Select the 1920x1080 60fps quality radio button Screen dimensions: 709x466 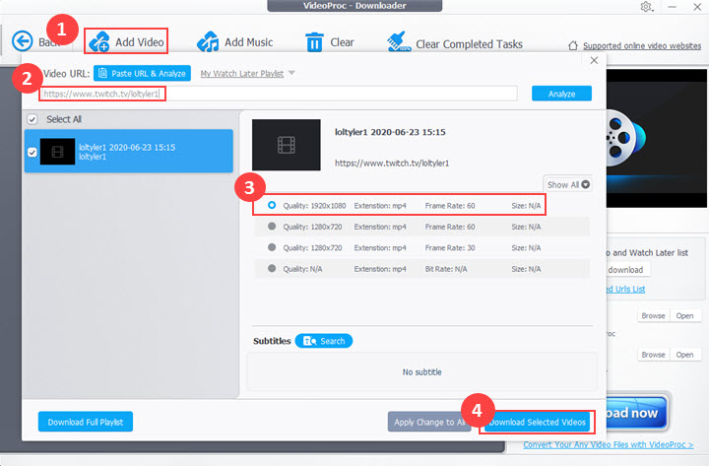click(272, 205)
